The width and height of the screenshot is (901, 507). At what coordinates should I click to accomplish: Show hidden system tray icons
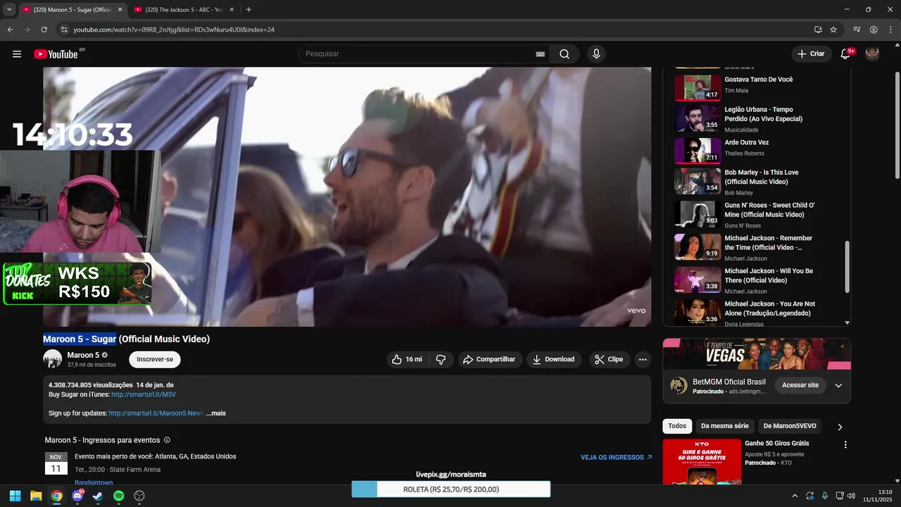795,496
